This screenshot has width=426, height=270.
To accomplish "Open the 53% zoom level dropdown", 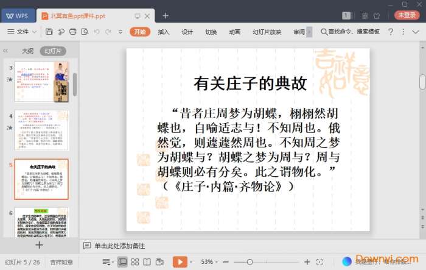I will 209,262.
